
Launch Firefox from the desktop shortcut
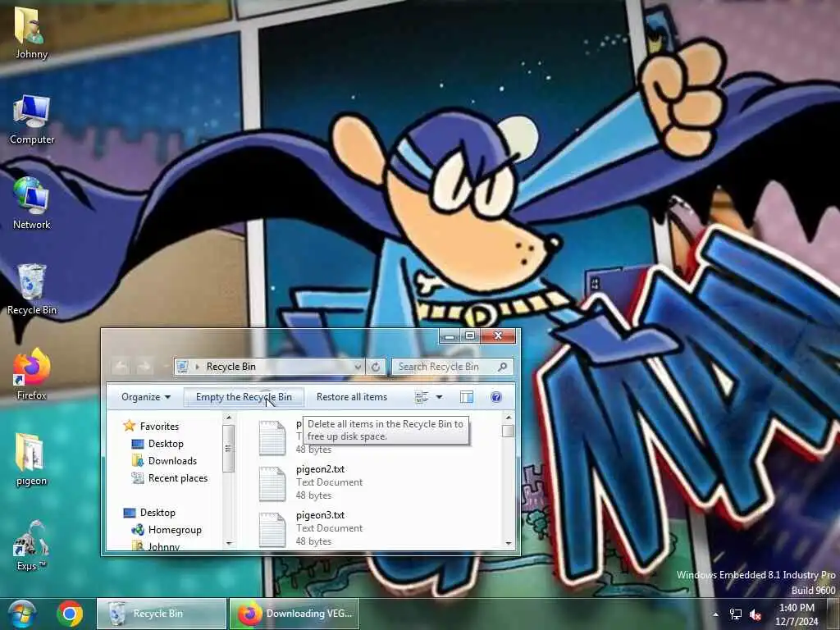[32, 374]
